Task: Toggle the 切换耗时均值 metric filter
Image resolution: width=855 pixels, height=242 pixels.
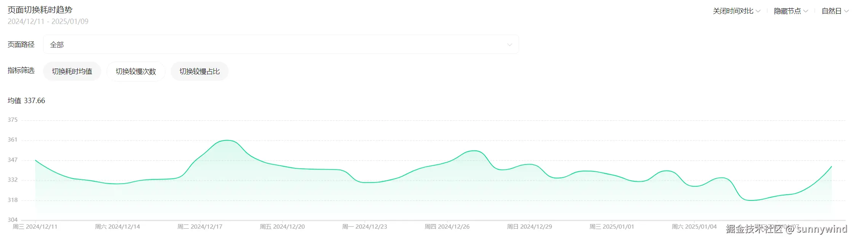Action: click(72, 72)
